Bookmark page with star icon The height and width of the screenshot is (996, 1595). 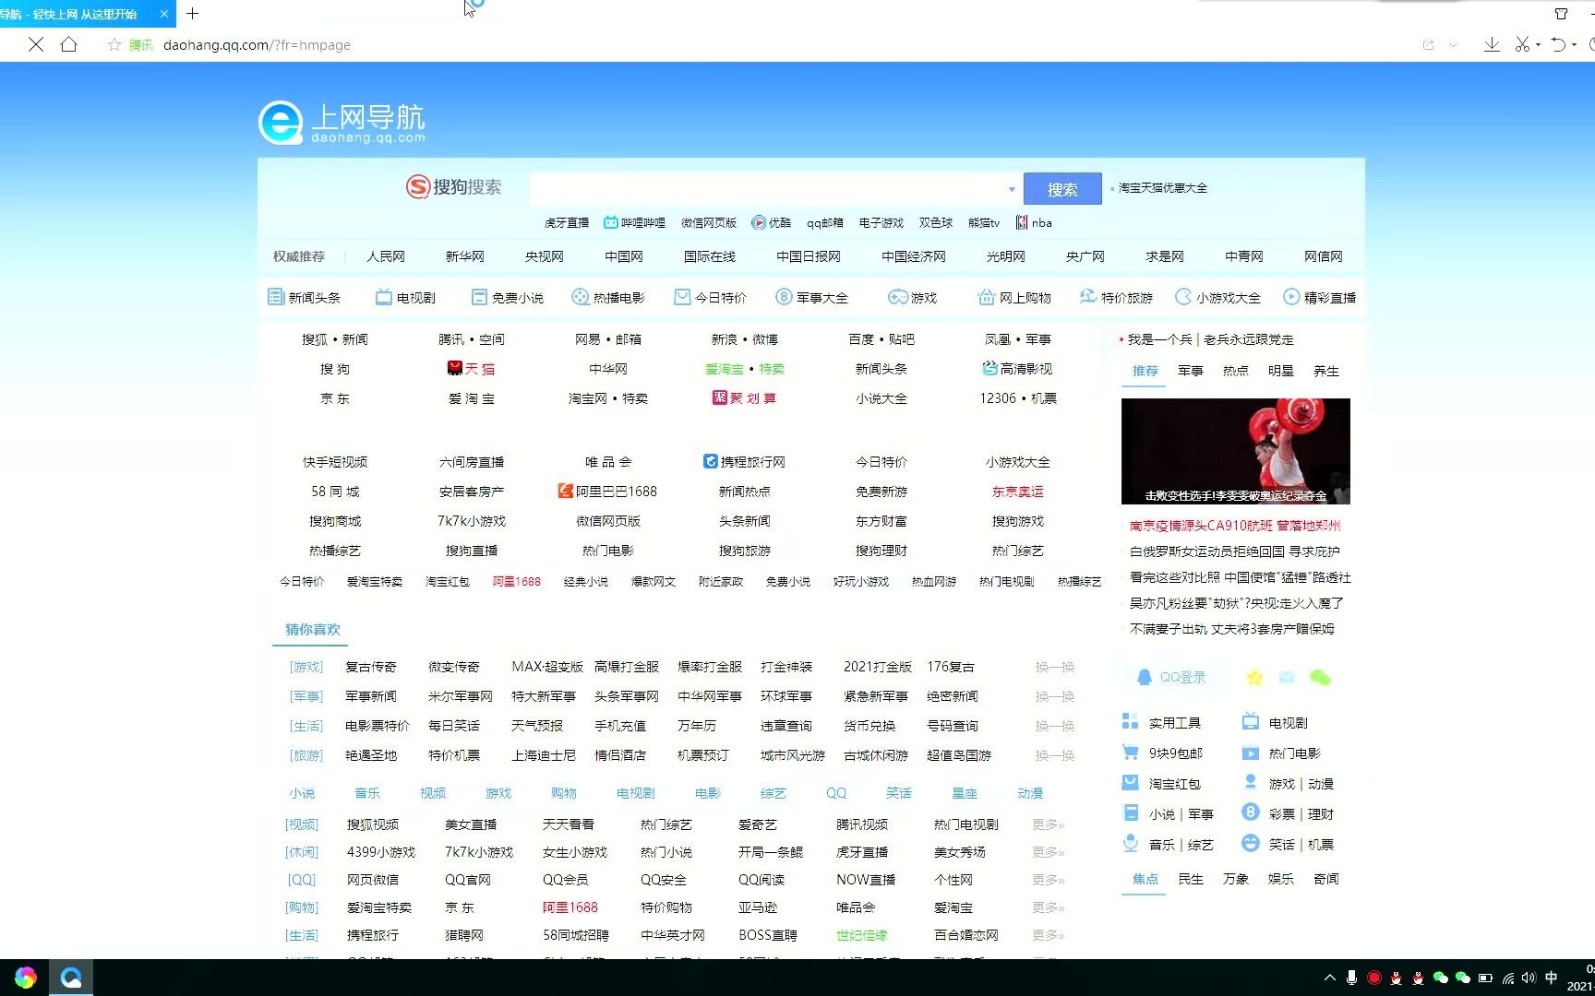(x=114, y=44)
